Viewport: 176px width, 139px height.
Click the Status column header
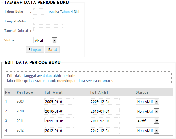pyautogui.click(x=142, y=92)
